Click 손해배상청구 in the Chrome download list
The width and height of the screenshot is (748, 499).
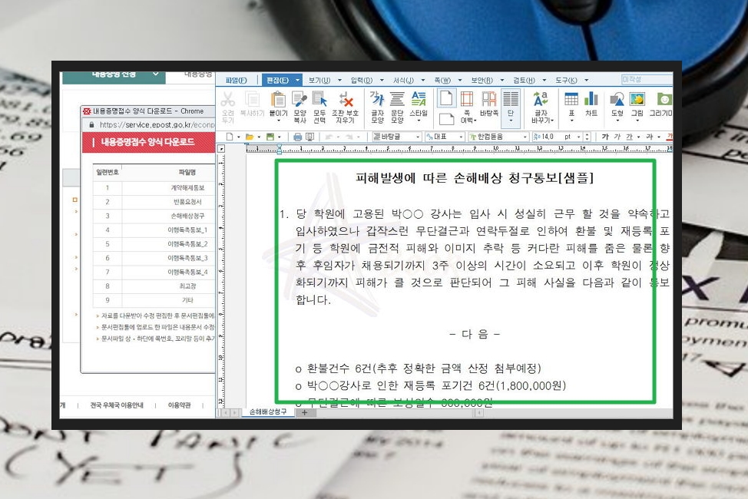tap(187, 216)
